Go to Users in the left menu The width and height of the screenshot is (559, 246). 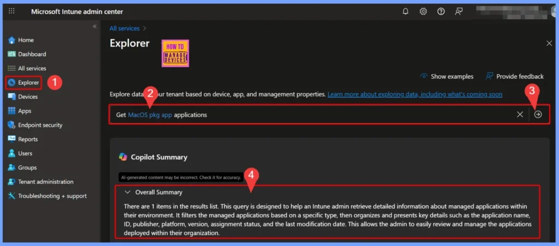25,153
